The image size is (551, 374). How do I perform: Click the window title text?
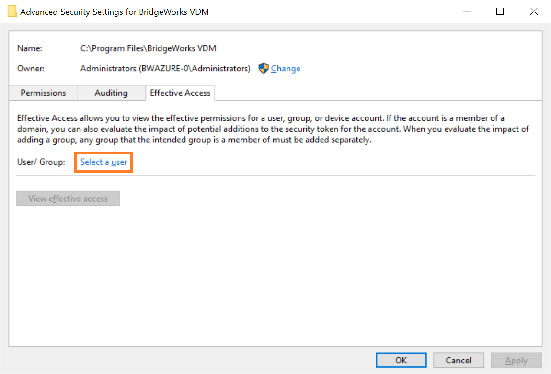tap(115, 12)
